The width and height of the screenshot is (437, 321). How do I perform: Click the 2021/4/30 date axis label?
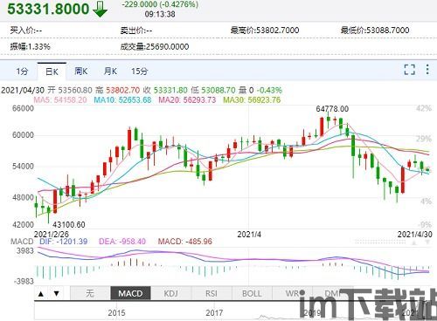point(415,235)
